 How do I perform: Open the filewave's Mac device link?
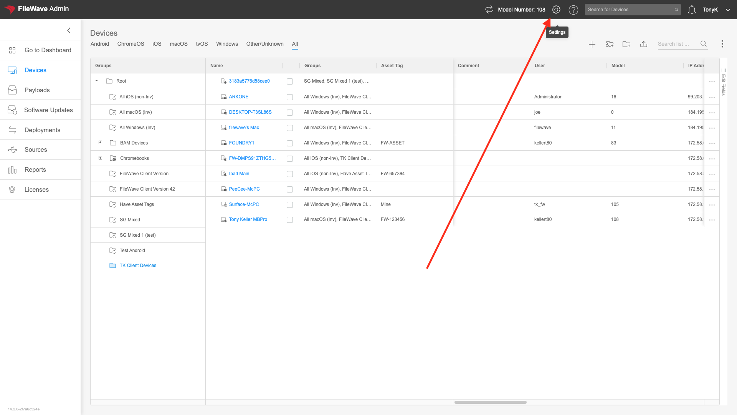[244, 128]
